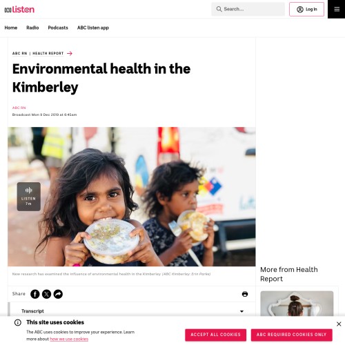Share the article on Facebook
The image size is (345, 345).
pos(35,294)
